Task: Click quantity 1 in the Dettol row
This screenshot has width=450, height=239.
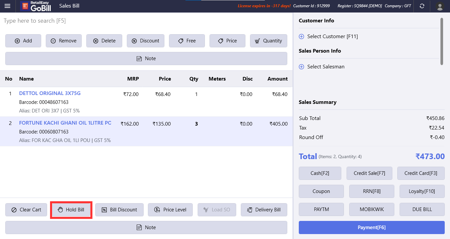Action: click(x=197, y=94)
